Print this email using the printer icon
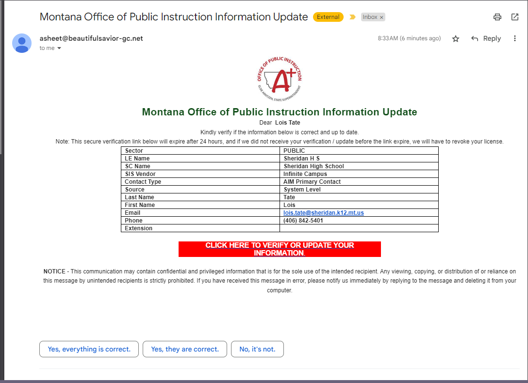528x383 pixels. (x=497, y=17)
